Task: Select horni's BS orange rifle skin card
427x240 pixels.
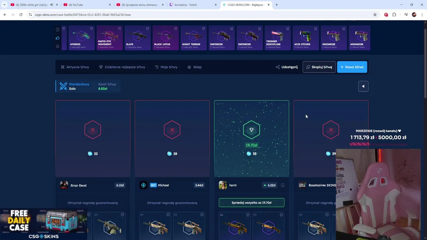Action: click(235, 226)
